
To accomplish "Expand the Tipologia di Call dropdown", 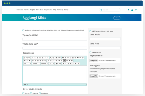I will click(55, 39).
